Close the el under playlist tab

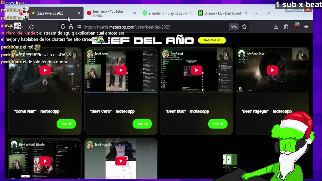(x=190, y=13)
